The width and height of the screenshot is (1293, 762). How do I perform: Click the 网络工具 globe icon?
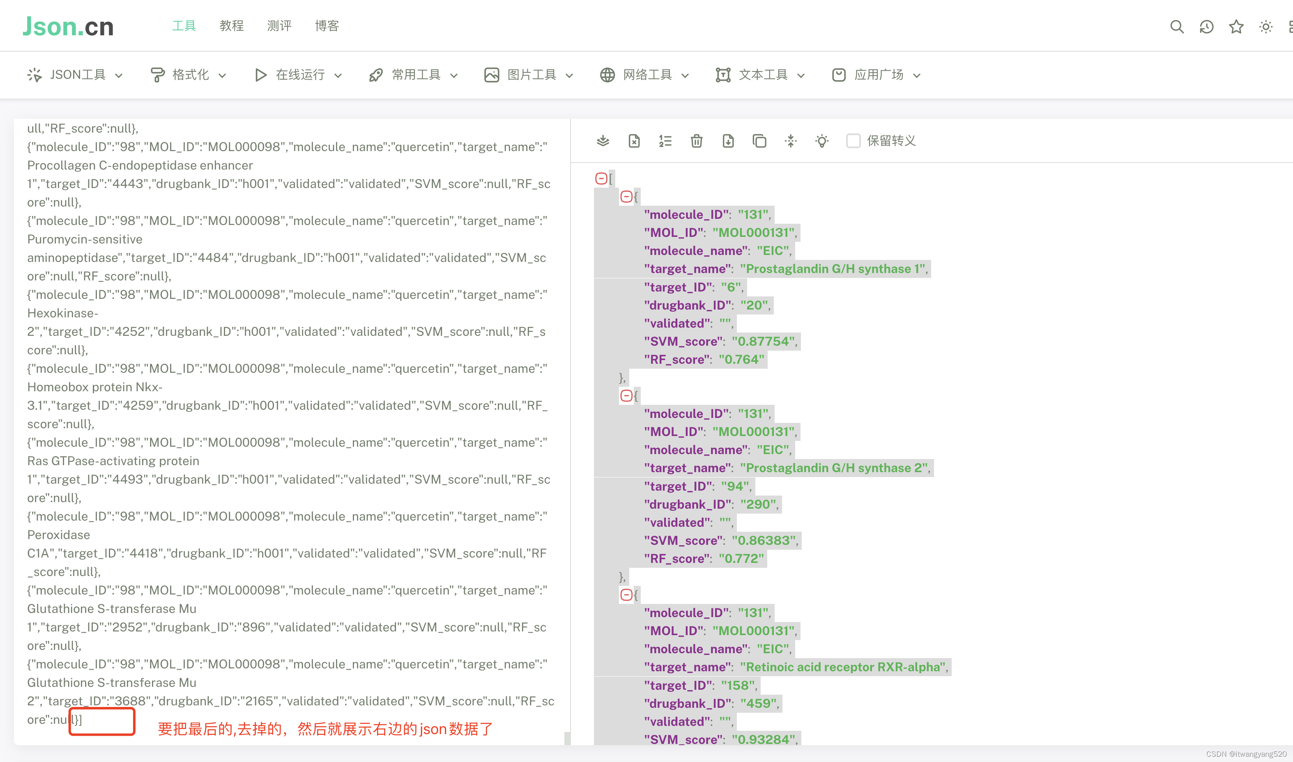tap(607, 75)
